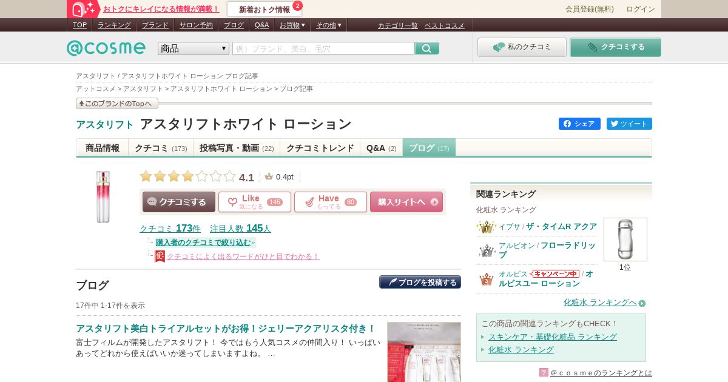
Task: Click the ログイン link
Action: (x=641, y=9)
